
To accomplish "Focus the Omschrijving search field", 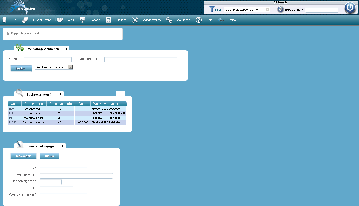I will click(x=141, y=60).
